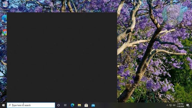Open the Mail app from the taskbar
The image size is (192, 108).
coord(93,105)
